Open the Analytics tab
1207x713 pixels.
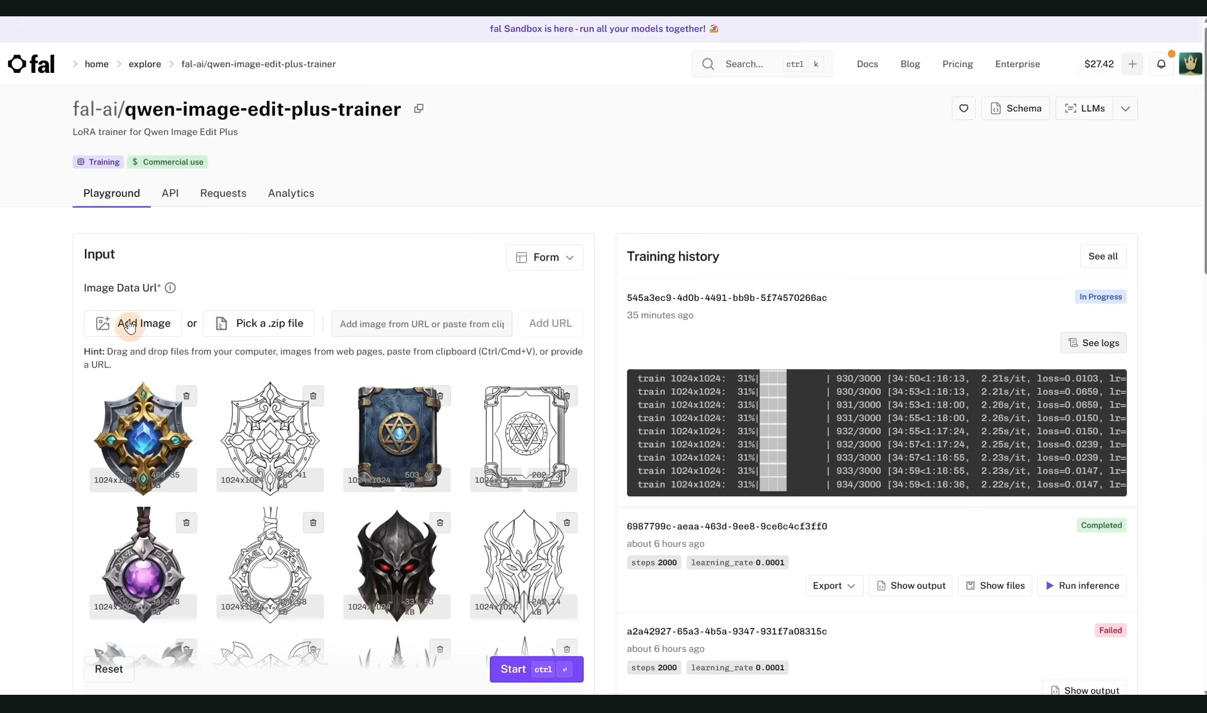(291, 193)
